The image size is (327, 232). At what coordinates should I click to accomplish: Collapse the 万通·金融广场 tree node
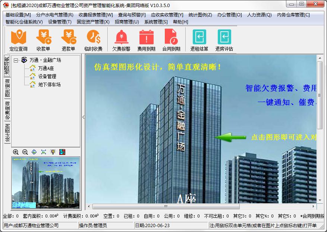click(16, 60)
